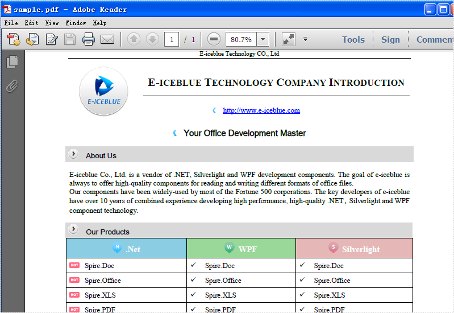The image size is (454, 313).
Task: Open the attachments paperclip panel
Action: pyautogui.click(x=12, y=86)
